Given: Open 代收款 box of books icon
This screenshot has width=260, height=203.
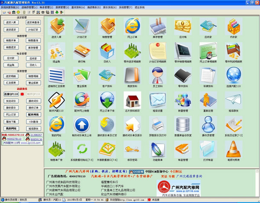Looking at the screenshot, I should point(234,26).
